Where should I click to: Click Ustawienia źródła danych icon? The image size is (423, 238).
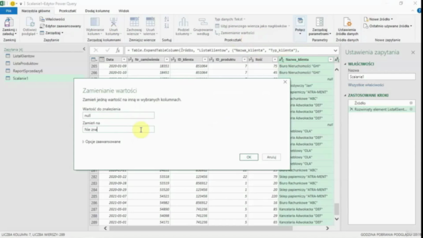347,22
